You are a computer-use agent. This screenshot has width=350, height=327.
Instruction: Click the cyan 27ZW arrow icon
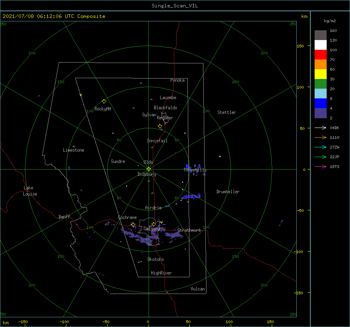point(320,147)
